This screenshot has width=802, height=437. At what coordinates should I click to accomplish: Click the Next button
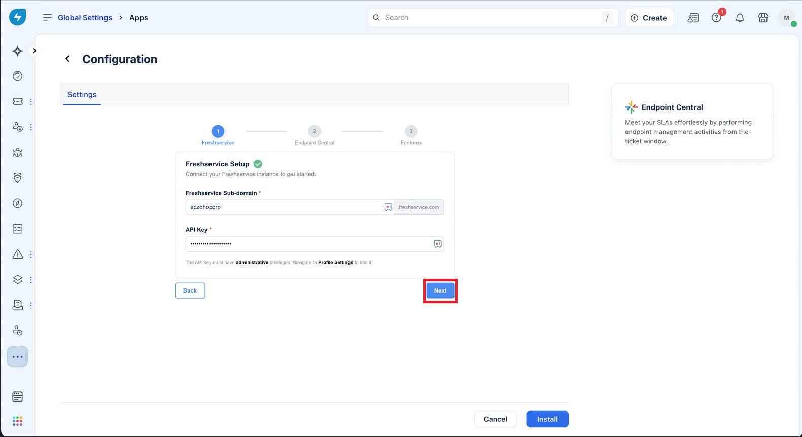[440, 290]
